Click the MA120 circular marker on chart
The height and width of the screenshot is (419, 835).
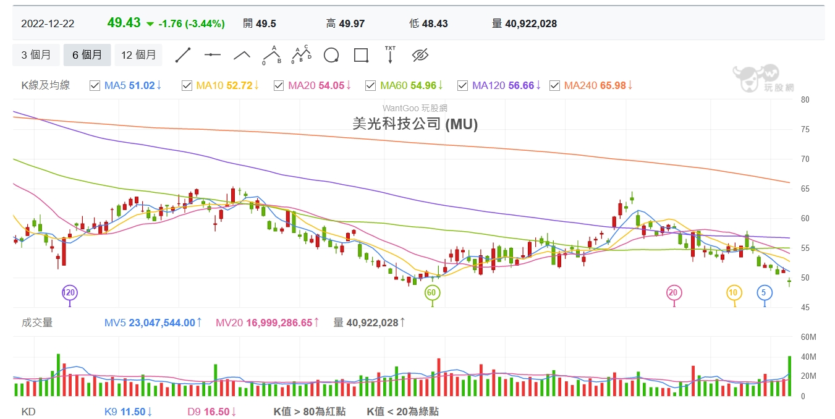[x=69, y=293]
